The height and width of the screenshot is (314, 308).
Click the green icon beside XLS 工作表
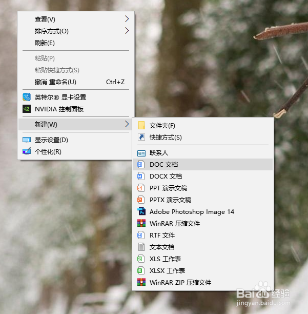140,259
